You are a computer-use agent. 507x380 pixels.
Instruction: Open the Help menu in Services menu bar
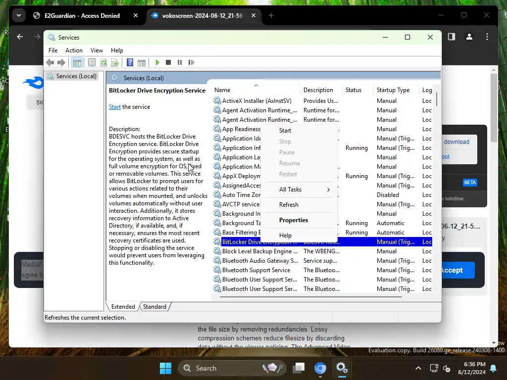click(x=117, y=50)
